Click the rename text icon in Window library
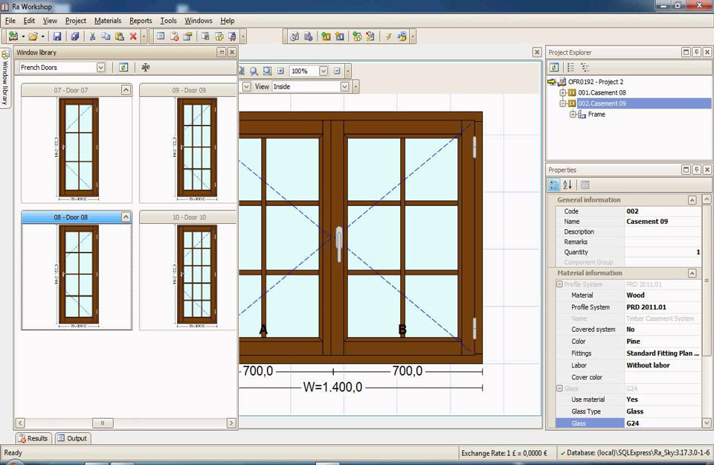The image size is (714, 465). tap(145, 68)
